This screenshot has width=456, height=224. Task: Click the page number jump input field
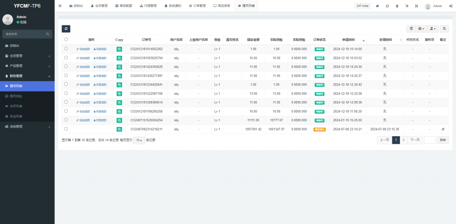(x=429, y=140)
